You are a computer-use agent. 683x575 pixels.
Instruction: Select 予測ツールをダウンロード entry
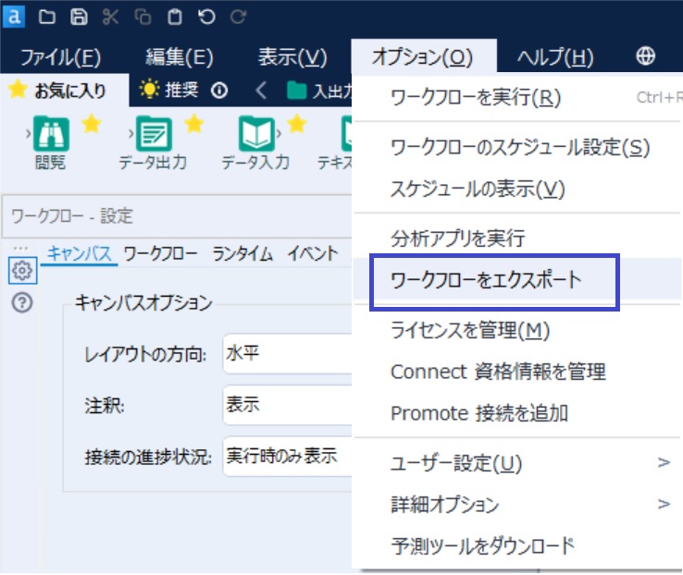coord(517,546)
